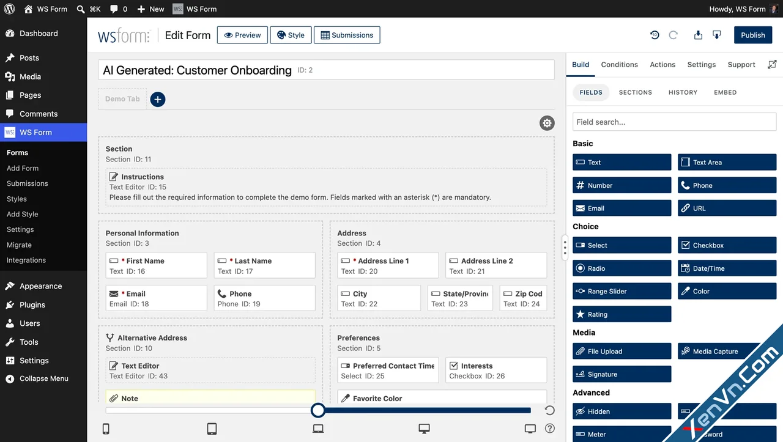Image resolution: width=783 pixels, height=442 pixels.
Task: Switch to the Actions tab
Action: click(662, 64)
